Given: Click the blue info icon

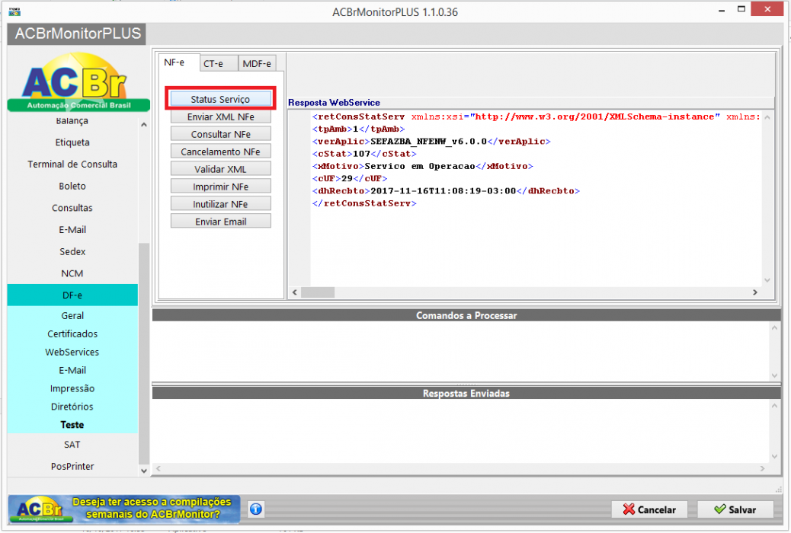Looking at the screenshot, I should 256,509.
